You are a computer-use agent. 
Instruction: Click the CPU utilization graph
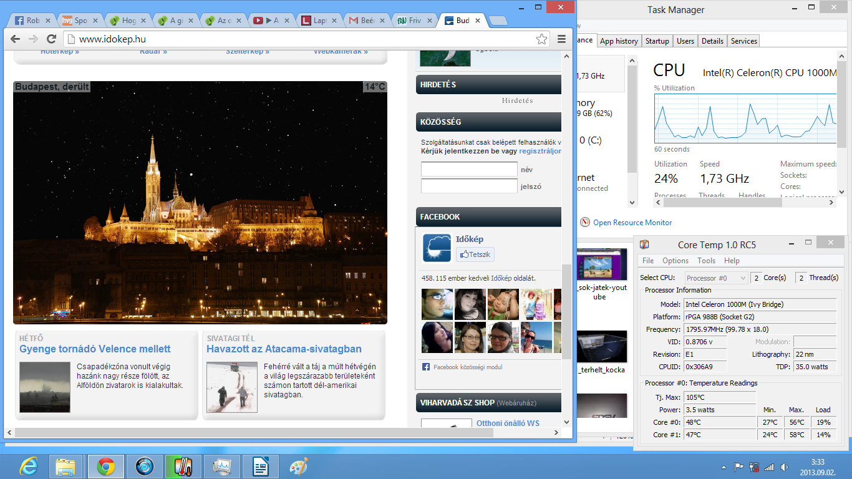click(745, 119)
